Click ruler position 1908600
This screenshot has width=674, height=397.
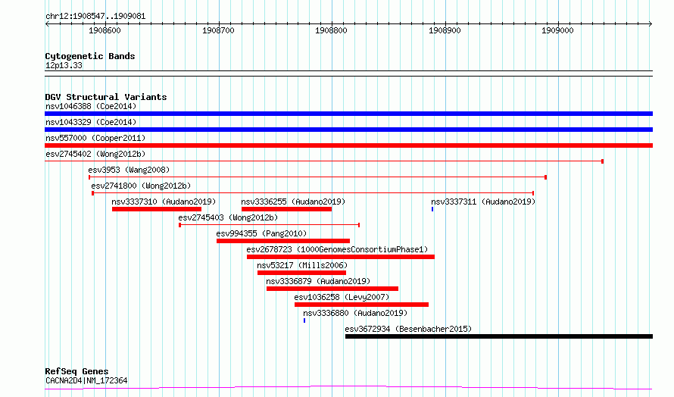pyautogui.click(x=105, y=30)
